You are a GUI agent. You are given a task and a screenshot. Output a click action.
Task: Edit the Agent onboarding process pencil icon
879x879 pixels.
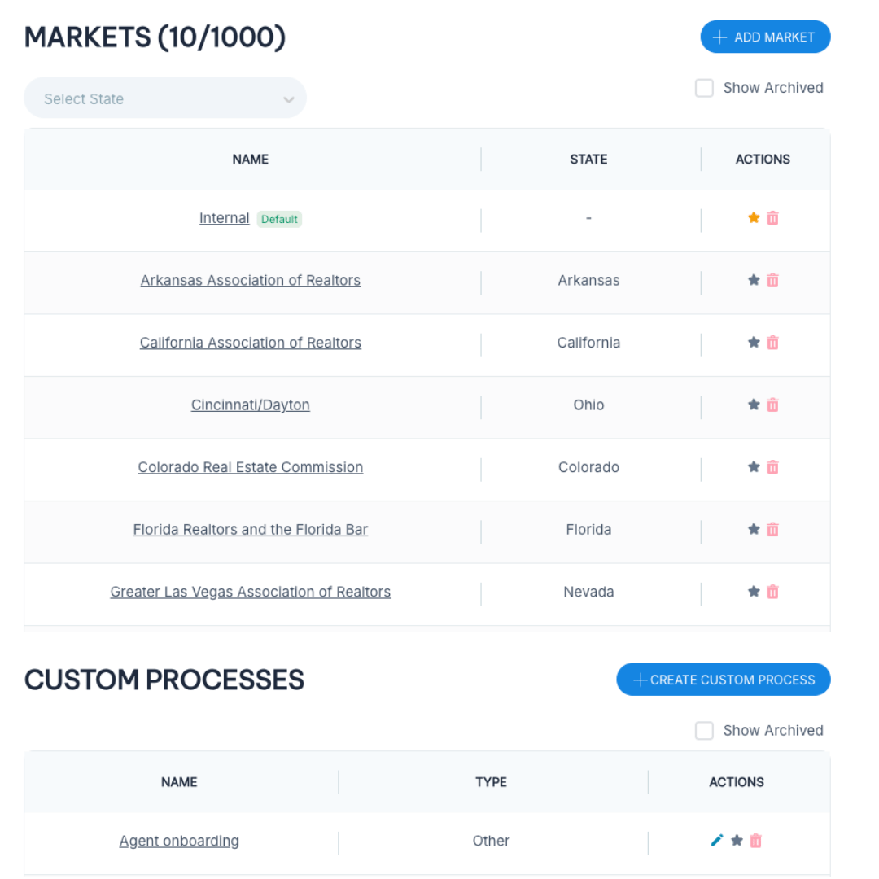pos(717,841)
